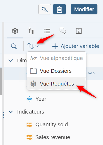This screenshot has width=103, height=145.
Task: Open the three-dot more options menu
Action: coord(91,74)
